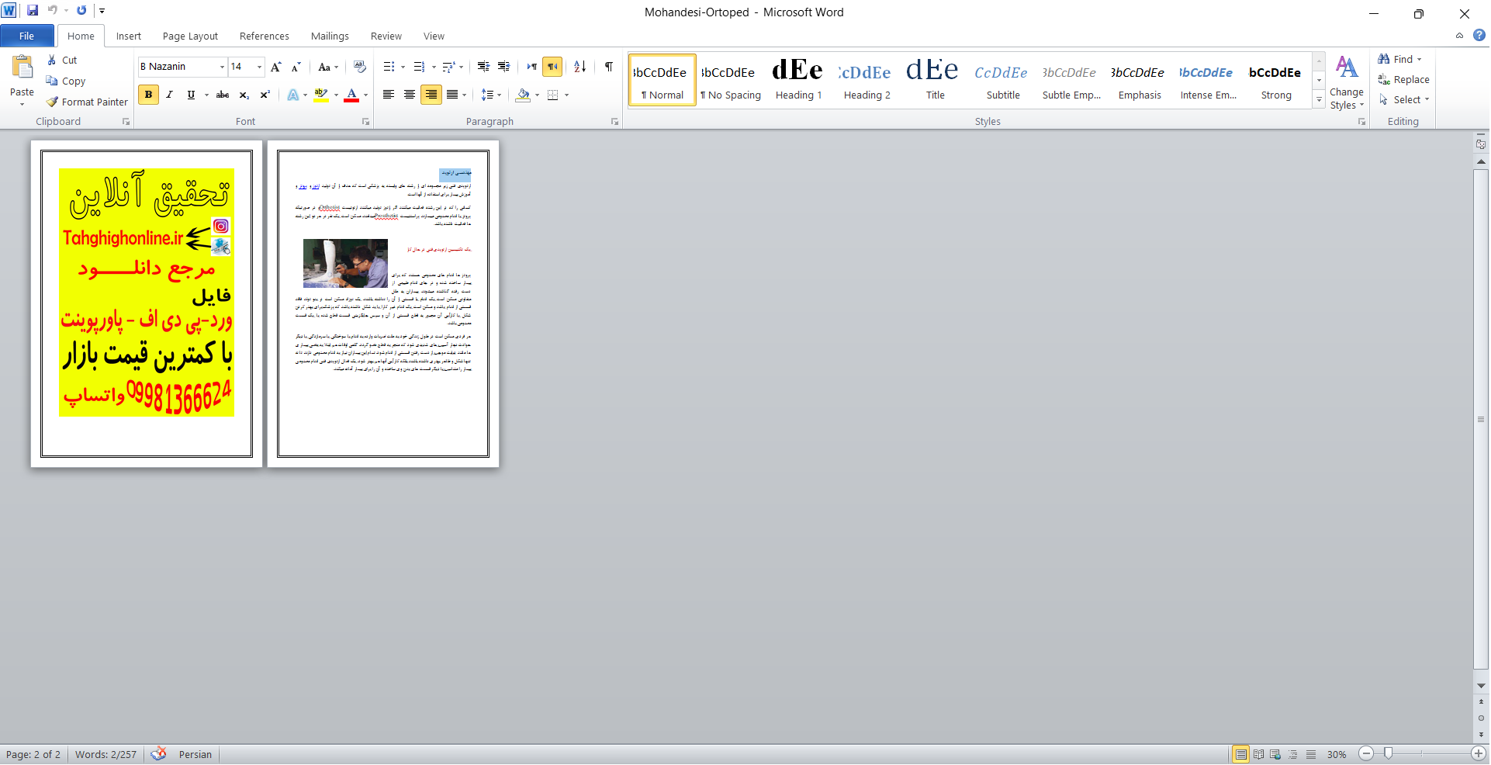Toggle Underline formatting

tap(191, 95)
